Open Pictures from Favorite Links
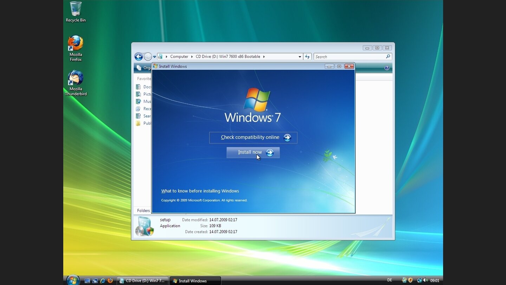The width and height of the screenshot is (506, 285). tap(143, 94)
